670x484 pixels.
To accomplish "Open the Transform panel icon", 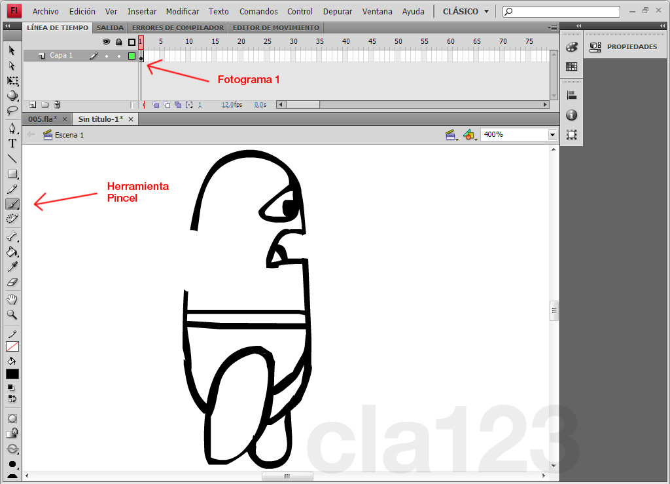I will (x=571, y=135).
